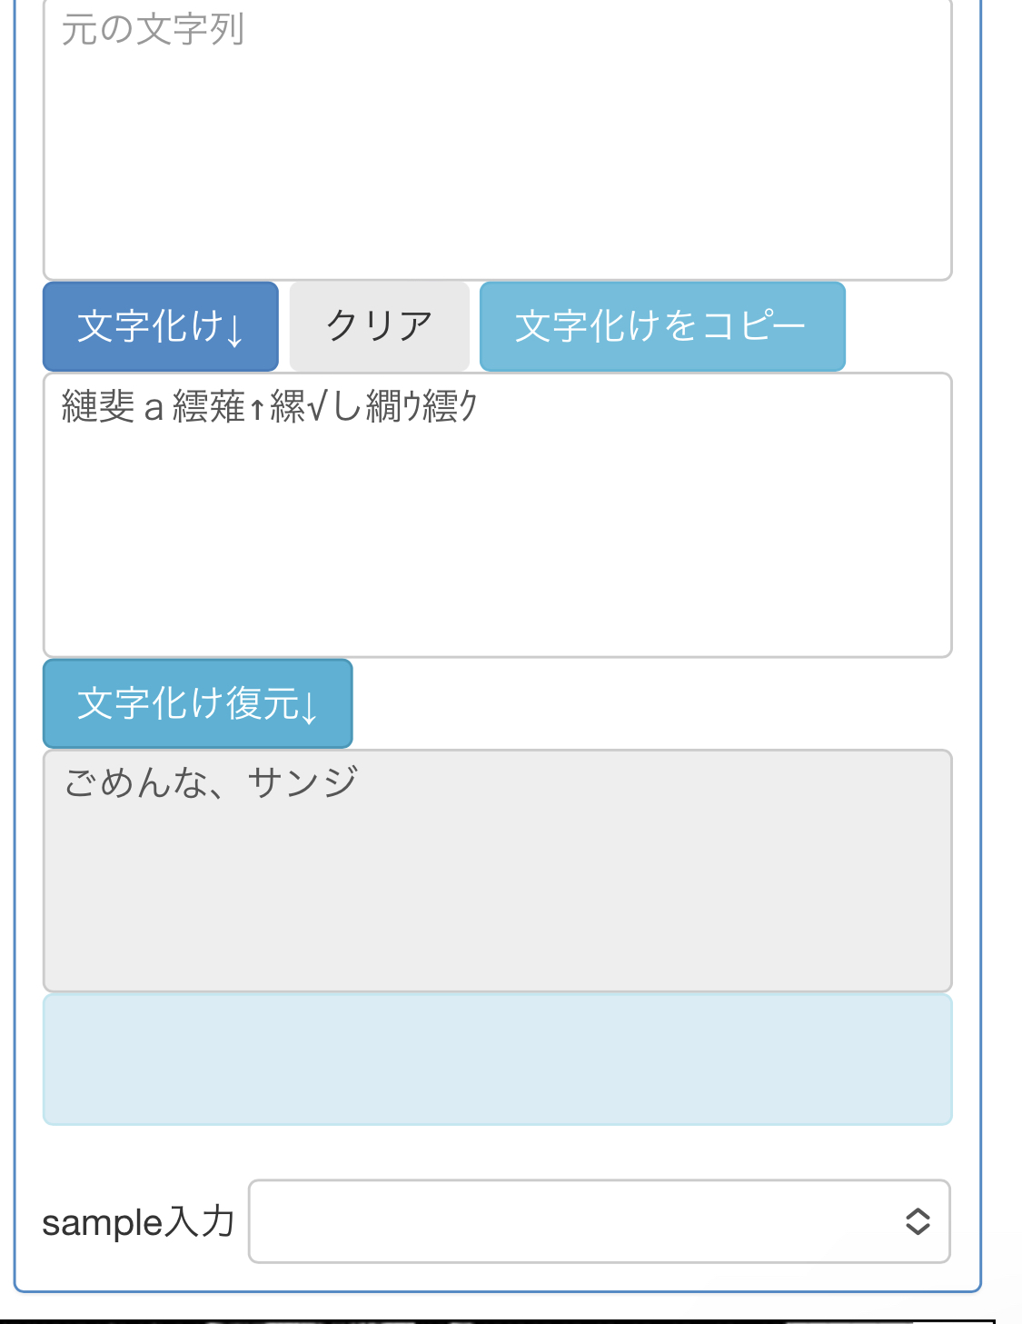Click the down arrow in 文字化け↓ button
Image resolution: width=1022 pixels, height=1324 pixels.
(x=235, y=331)
